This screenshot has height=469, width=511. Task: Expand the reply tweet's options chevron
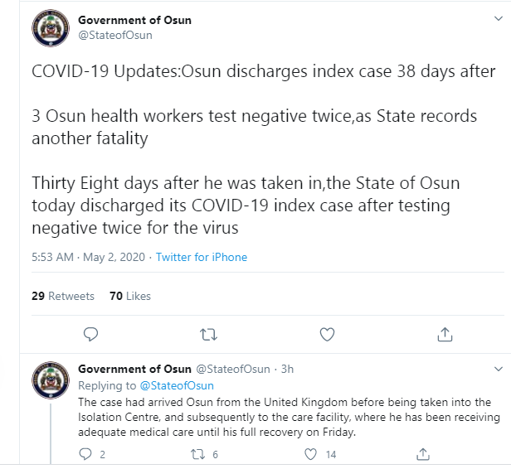pos(499,369)
